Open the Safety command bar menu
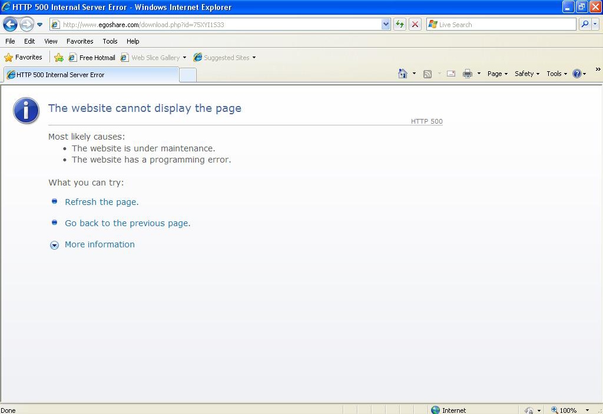 527,74
